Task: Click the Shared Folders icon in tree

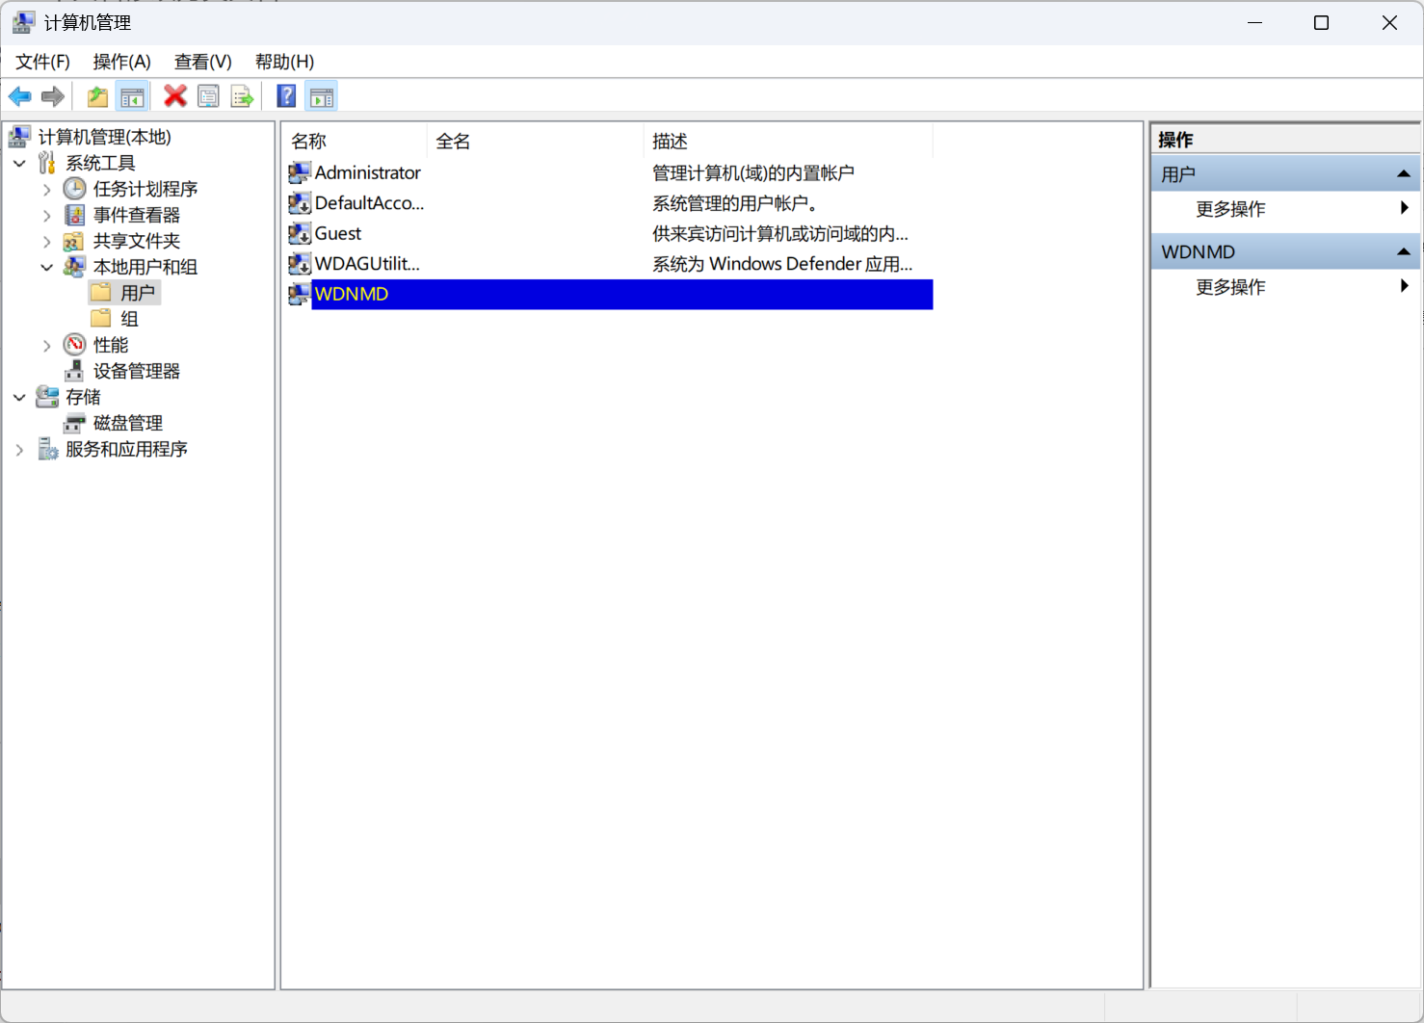Action: click(x=74, y=241)
